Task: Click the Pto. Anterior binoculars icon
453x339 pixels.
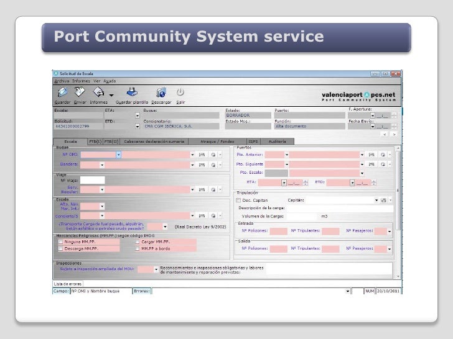Action: 371,155
